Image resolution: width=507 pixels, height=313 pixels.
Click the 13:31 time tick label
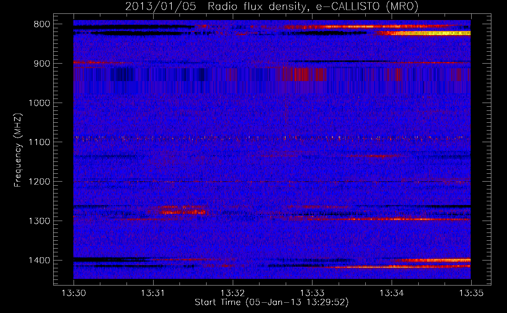[x=153, y=293]
